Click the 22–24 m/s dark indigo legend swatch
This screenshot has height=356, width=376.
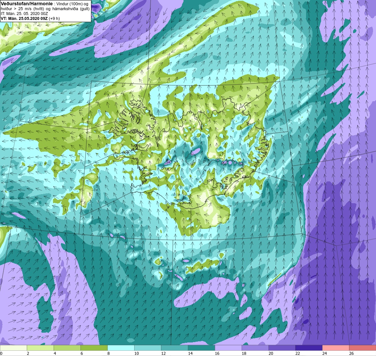309,348
